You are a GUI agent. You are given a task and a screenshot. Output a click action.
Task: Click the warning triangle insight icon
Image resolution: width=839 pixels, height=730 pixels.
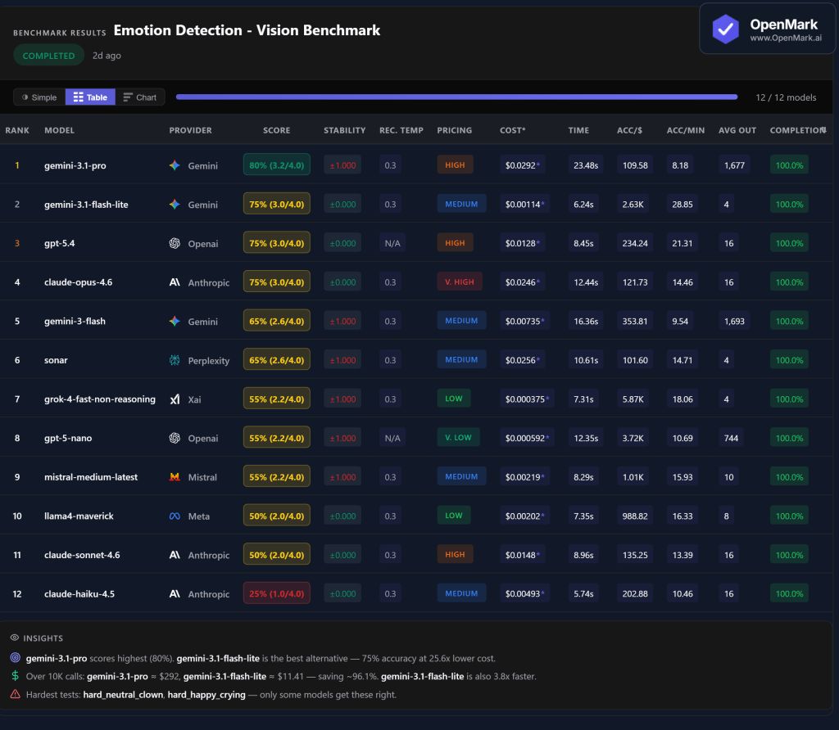pos(16,694)
